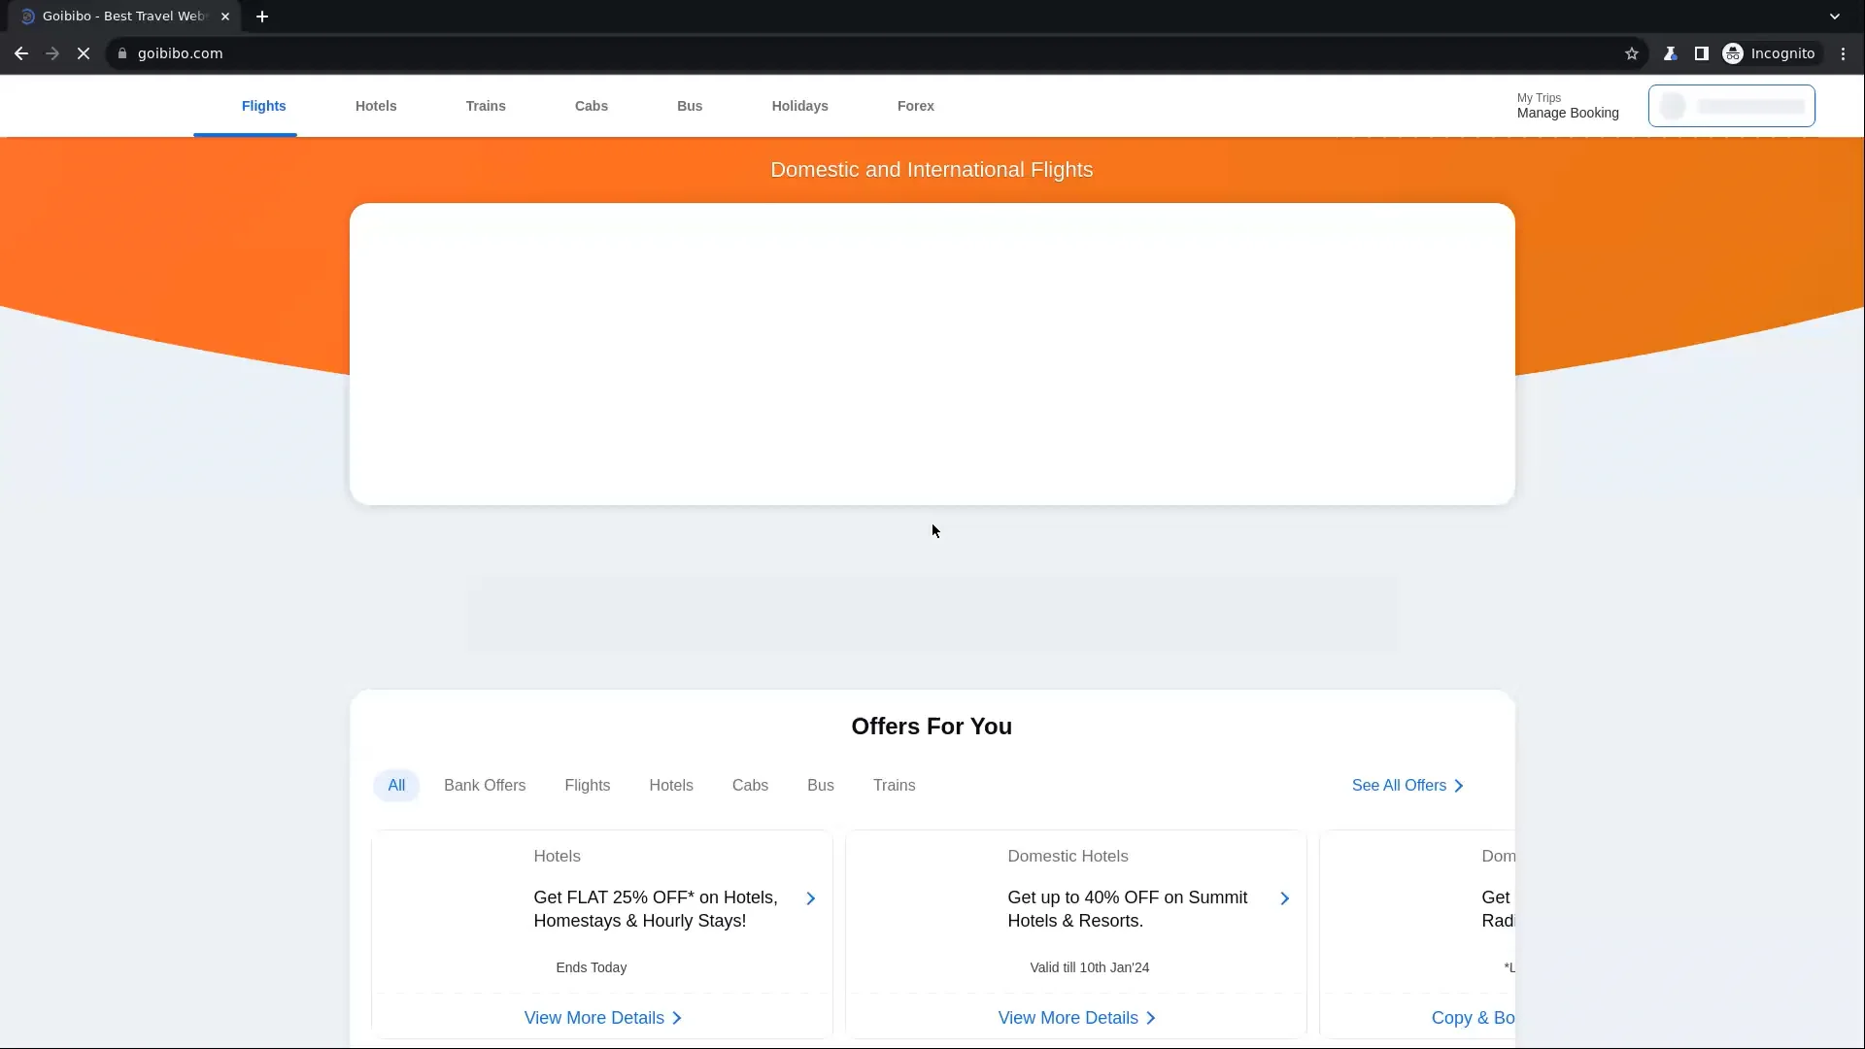Click the Copy & Book link on third card
This screenshot has height=1049, width=1865.
[1473, 1018]
